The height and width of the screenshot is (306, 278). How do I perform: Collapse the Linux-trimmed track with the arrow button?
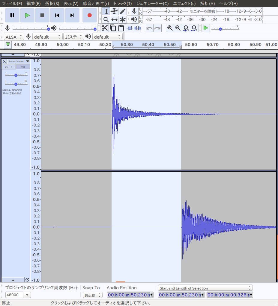coord(13,280)
